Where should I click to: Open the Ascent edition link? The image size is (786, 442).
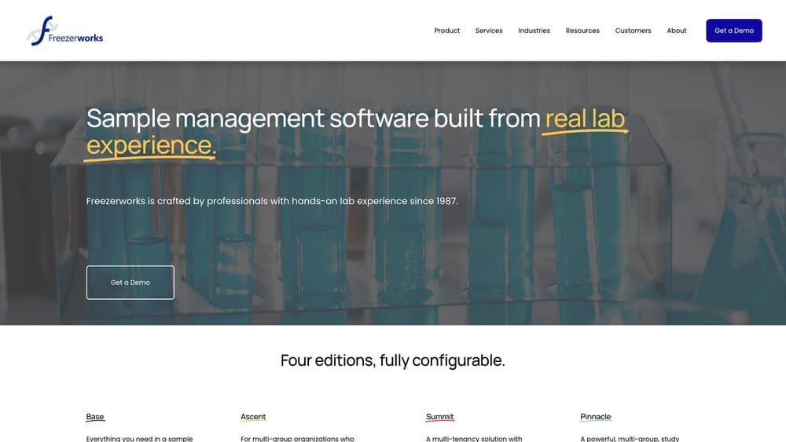[253, 416]
